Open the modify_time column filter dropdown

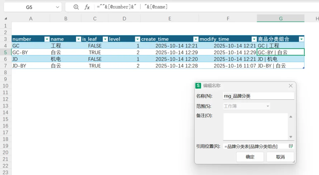(x=254, y=39)
